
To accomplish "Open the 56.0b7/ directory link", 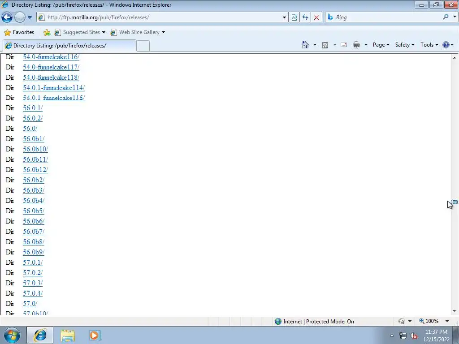I will pyautogui.click(x=34, y=232).
